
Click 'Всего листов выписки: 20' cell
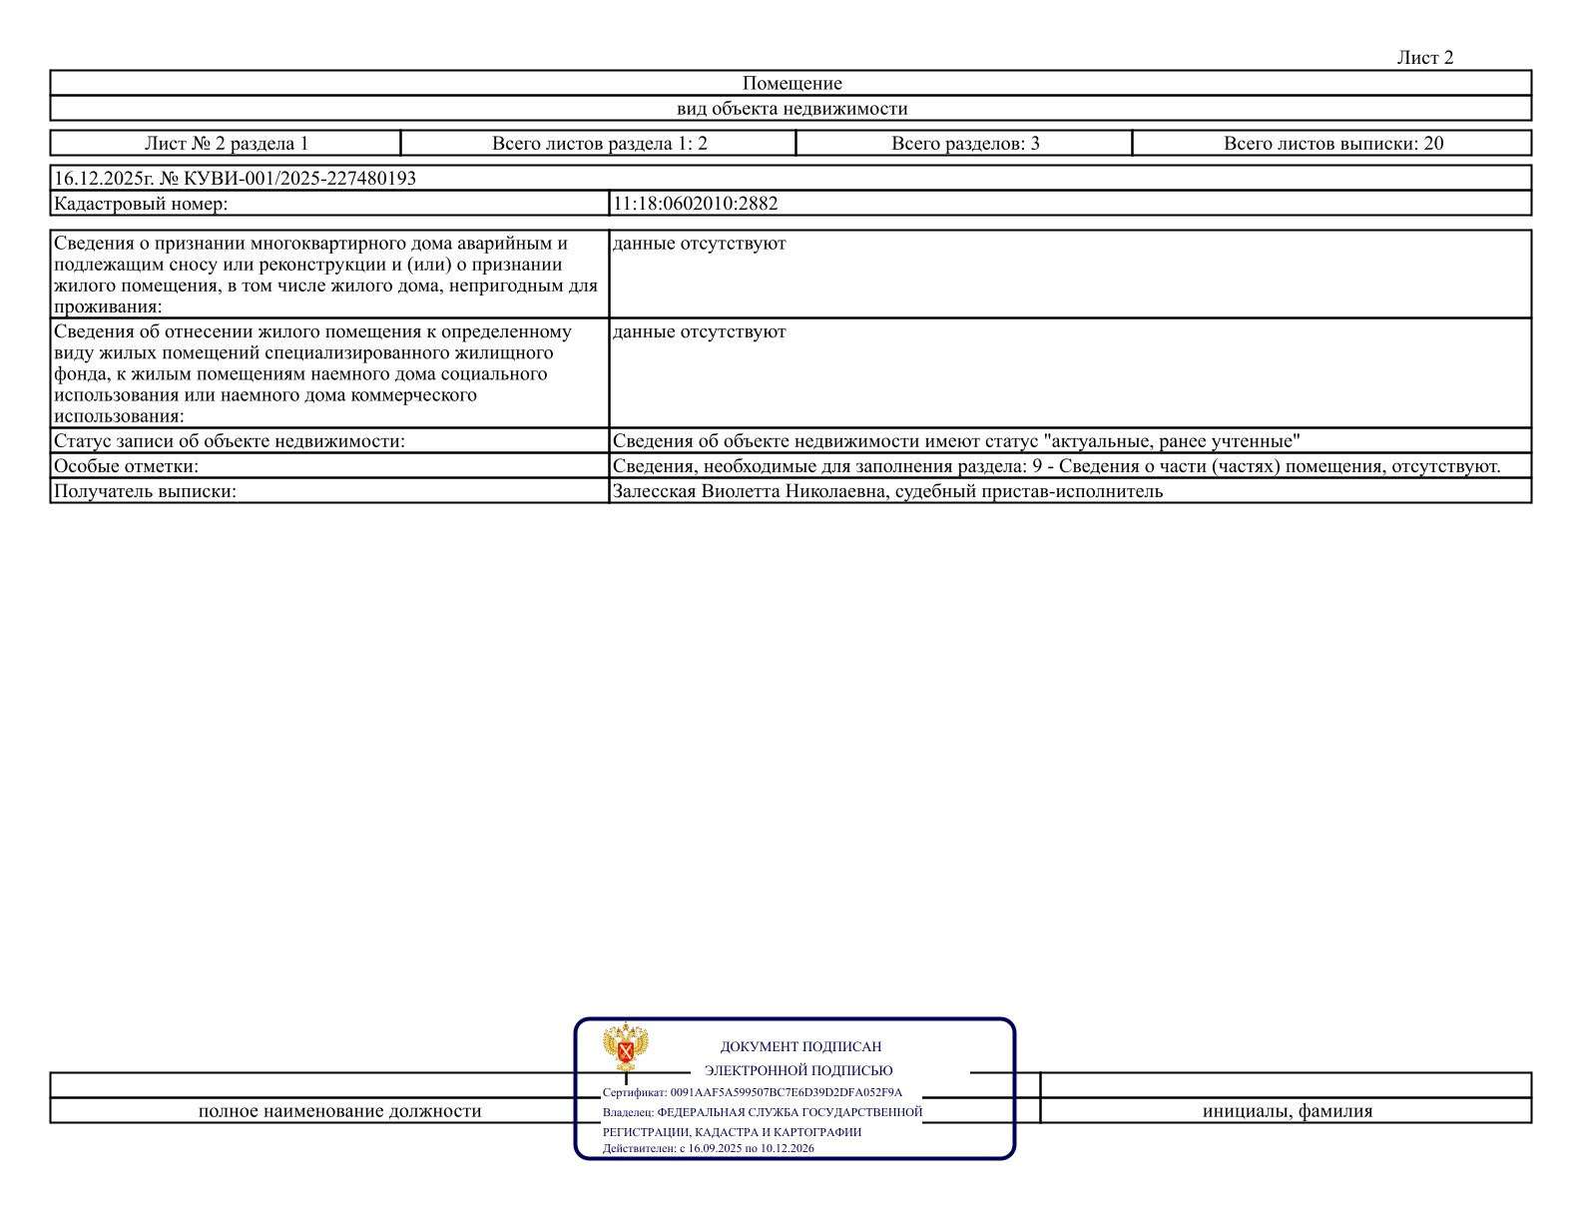(x=1332, y=143)
